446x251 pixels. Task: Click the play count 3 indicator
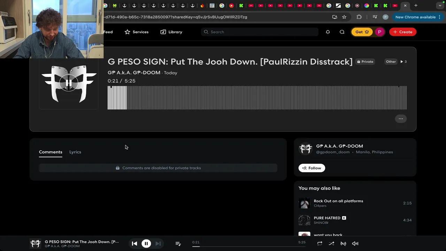click(403, 62)
